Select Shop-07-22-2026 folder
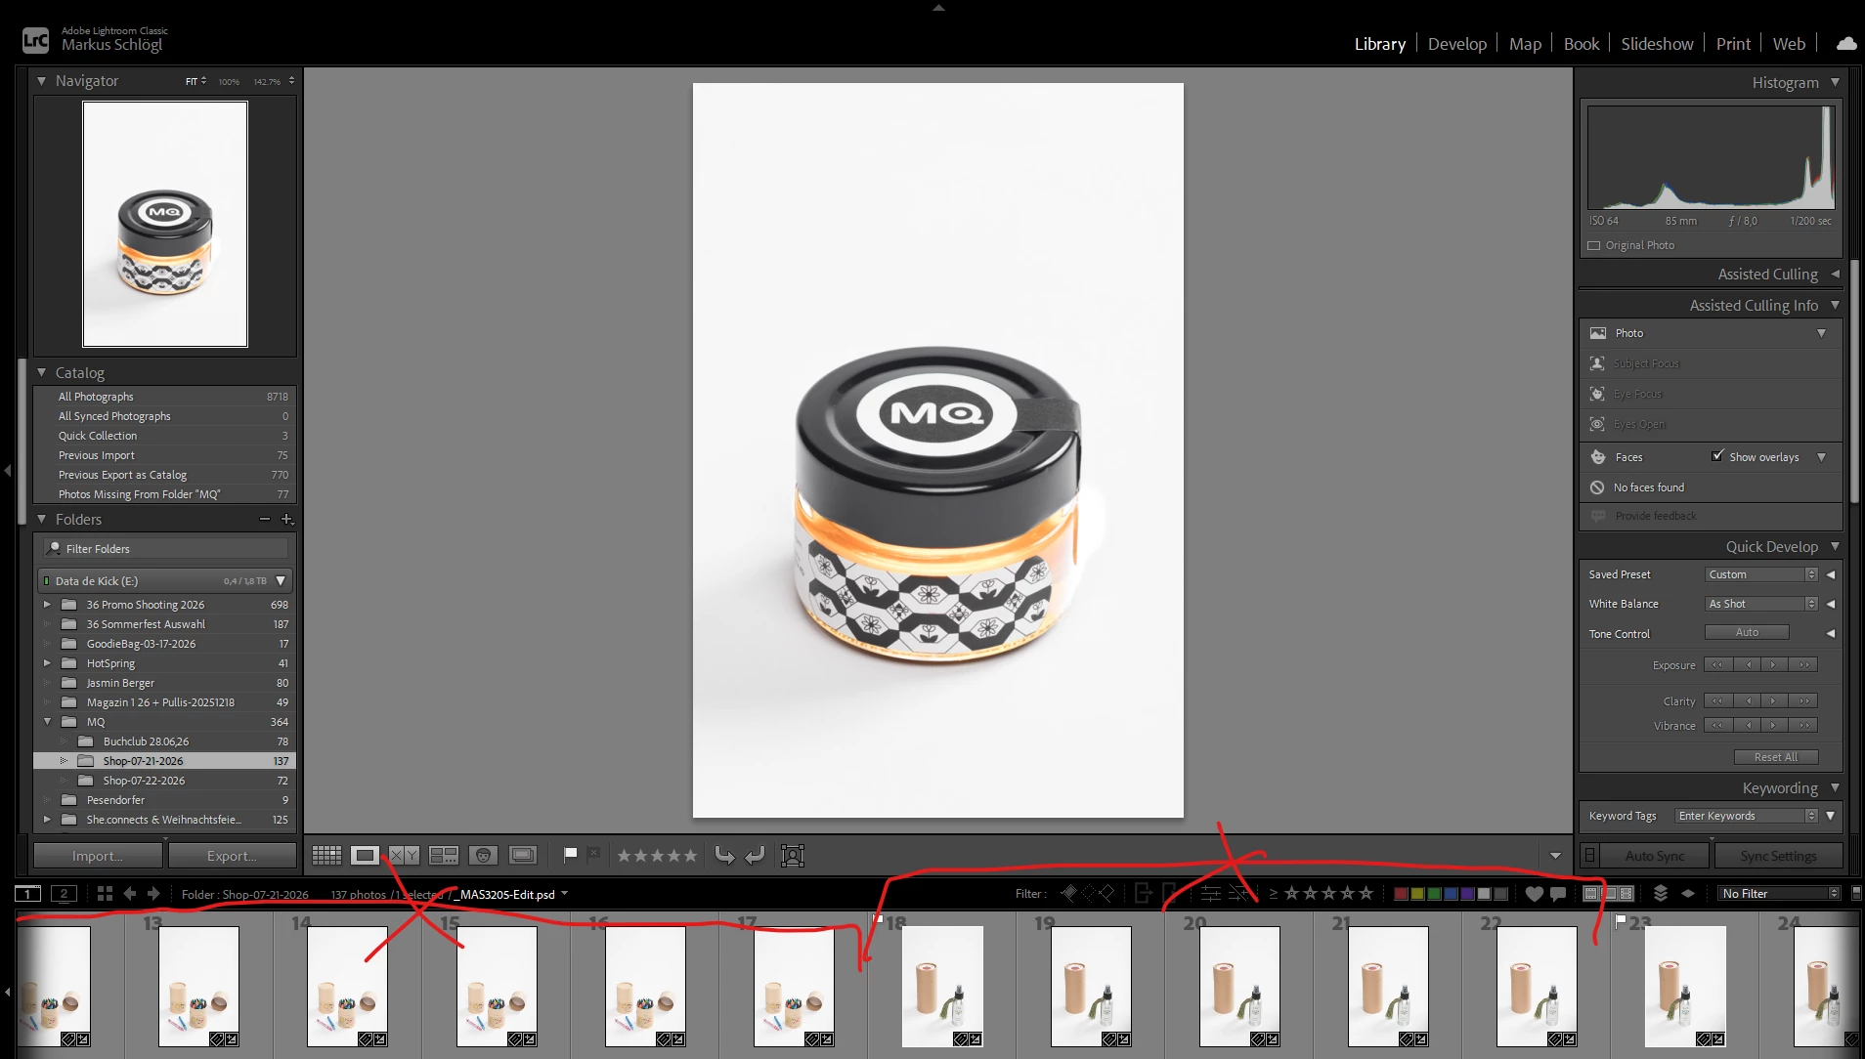Screen dimensions: 1865x1059 (x=164, y=781)
